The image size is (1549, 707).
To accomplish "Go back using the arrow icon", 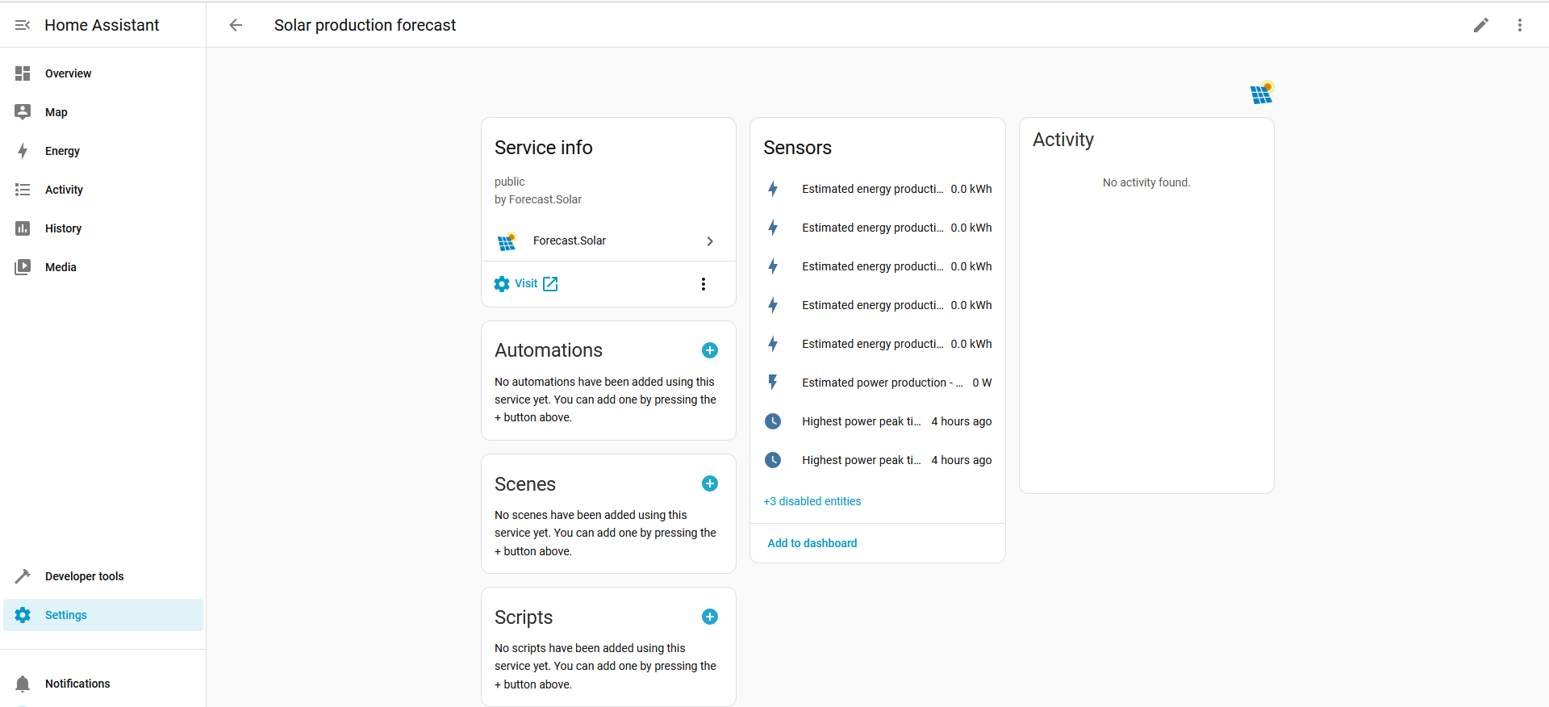I will pos(236,25).
